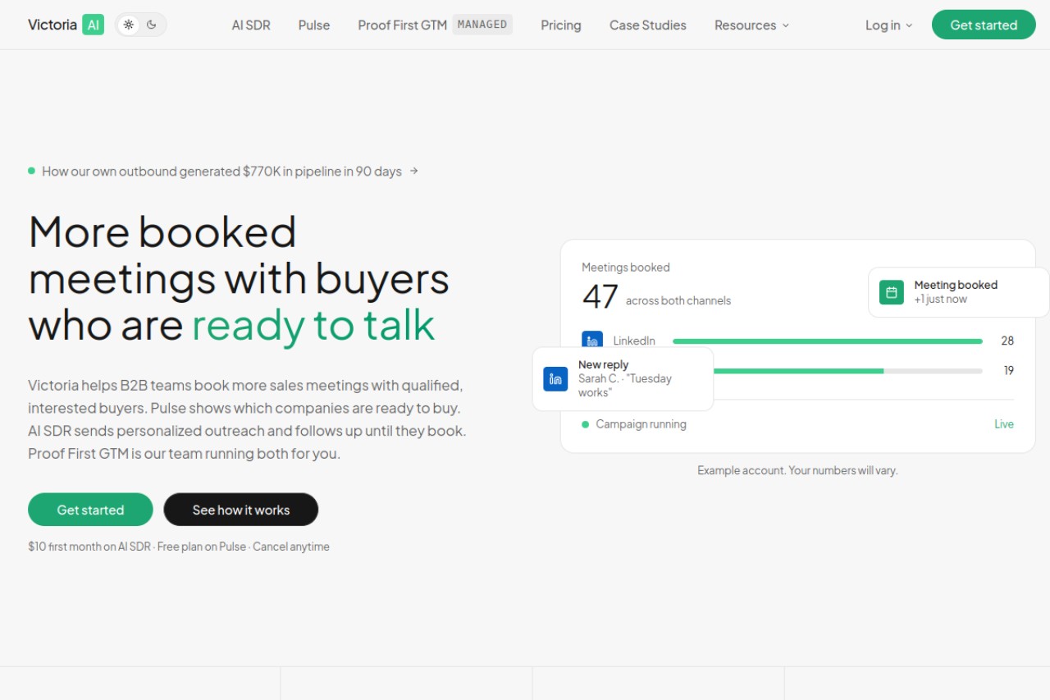This screenshot has height=700, width=1050.
Task: Click the "New reply" notification title
Action: (603, 364)
